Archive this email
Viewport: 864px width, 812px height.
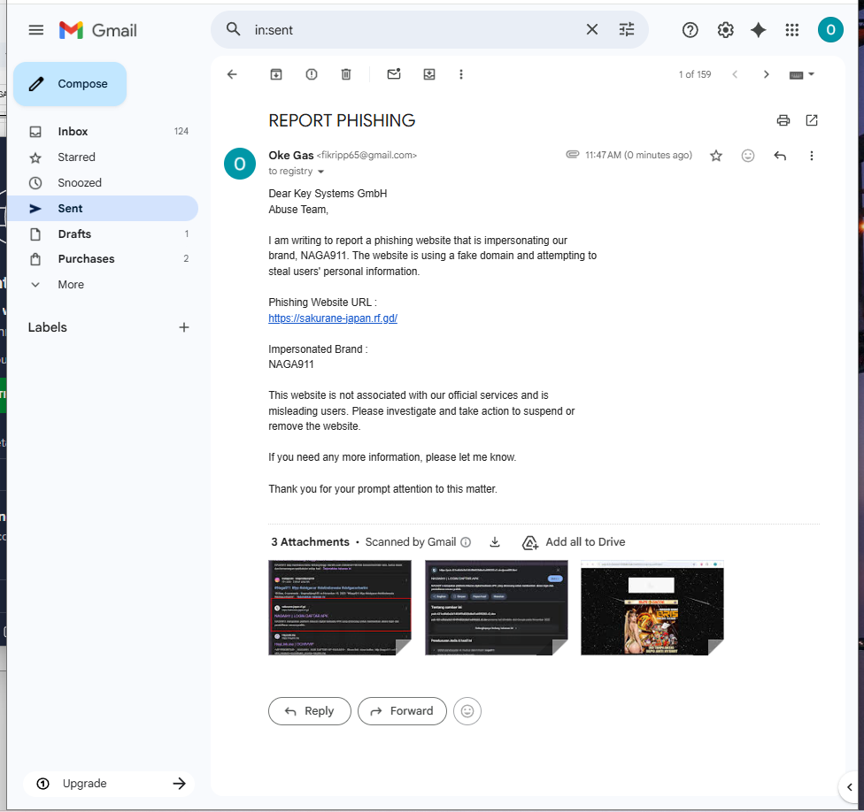coord(276,74)
